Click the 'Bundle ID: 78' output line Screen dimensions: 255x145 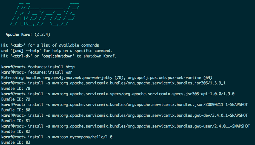16,89
